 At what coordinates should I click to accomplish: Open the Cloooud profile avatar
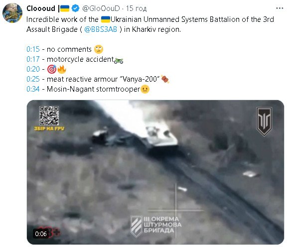coord(12,13)
